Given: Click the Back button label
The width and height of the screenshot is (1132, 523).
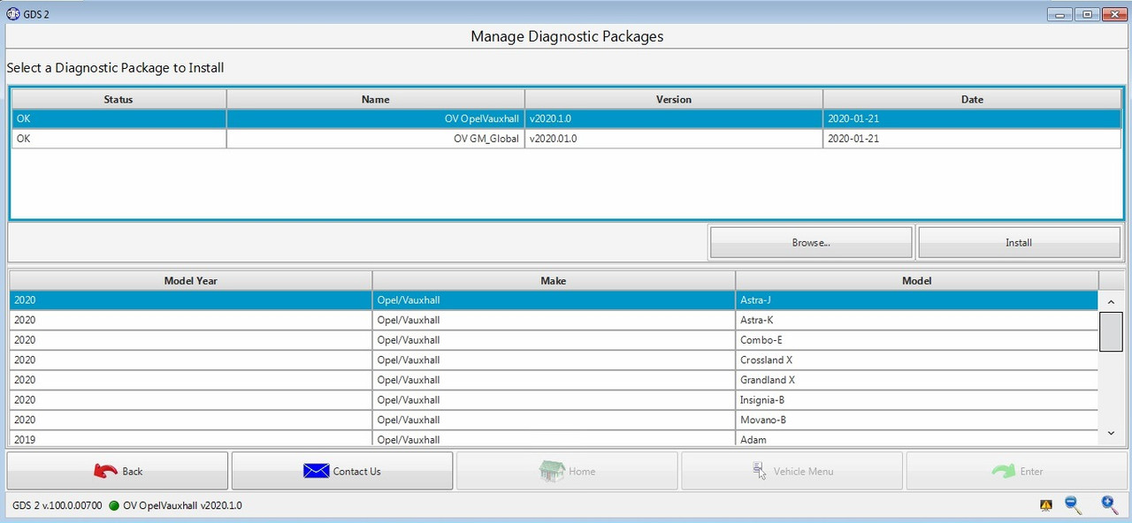Looking at the screenshot, I should pos(133,471).
